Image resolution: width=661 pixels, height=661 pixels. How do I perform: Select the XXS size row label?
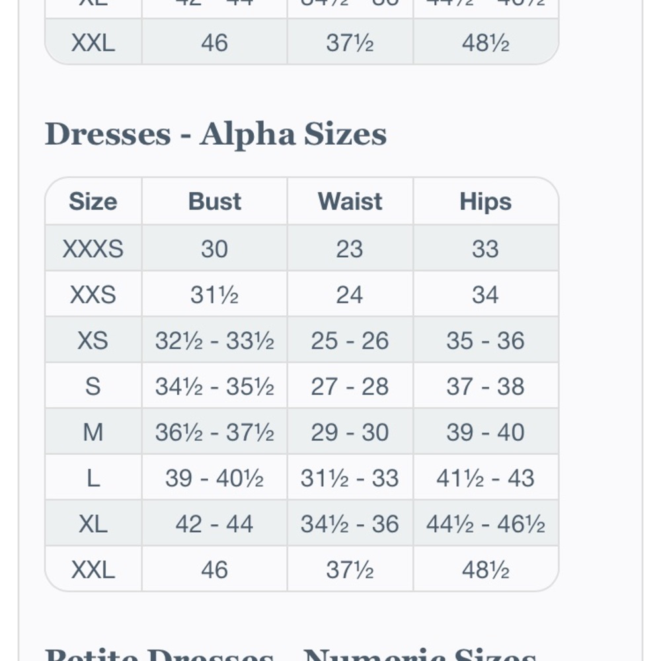(93, 295)
